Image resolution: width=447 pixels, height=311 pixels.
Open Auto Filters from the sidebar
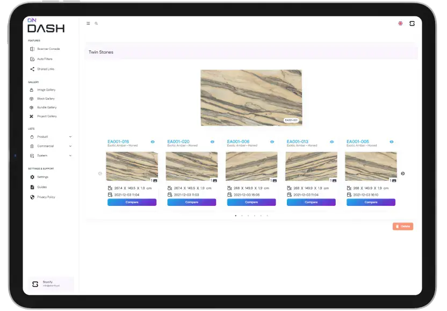(44, 59)
